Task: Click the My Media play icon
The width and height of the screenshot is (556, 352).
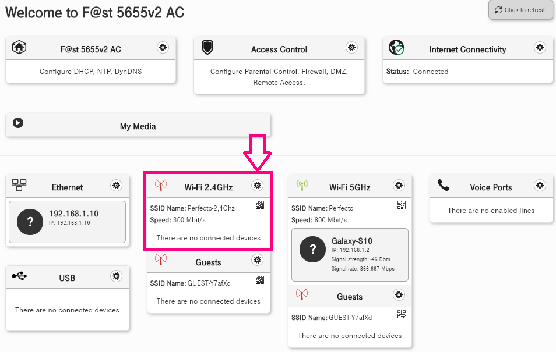Action: tap(18, 123)
